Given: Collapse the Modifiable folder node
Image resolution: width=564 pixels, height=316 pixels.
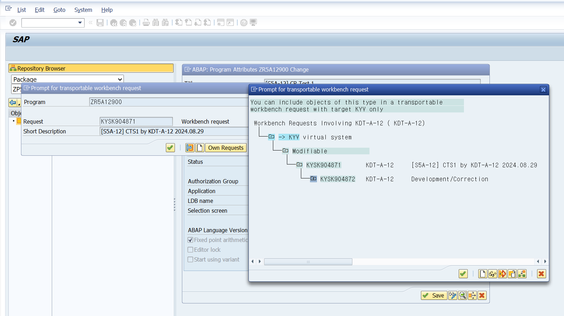Looking at the screenshot, I should [285, 151].
